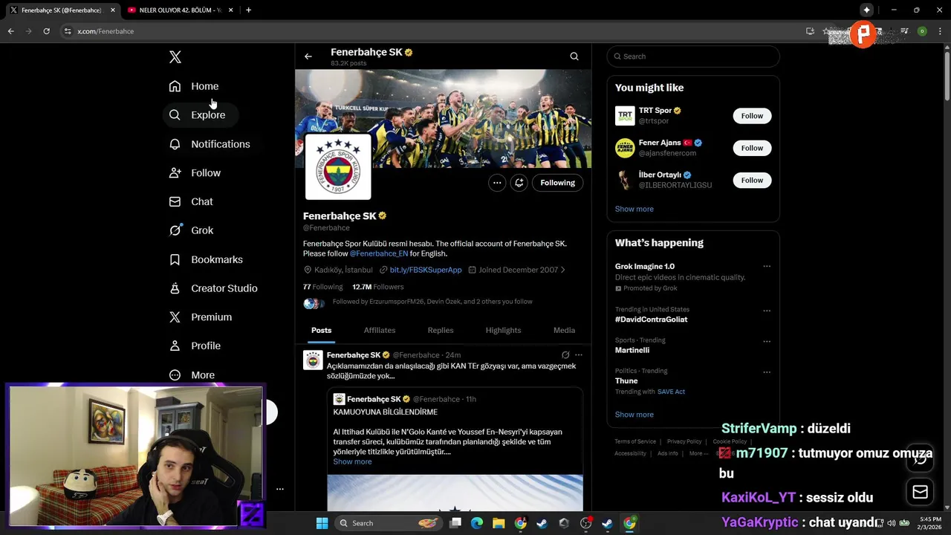Switch to the Replies tab
This screenshot has width=951, height=535.
tap(441, 330)
